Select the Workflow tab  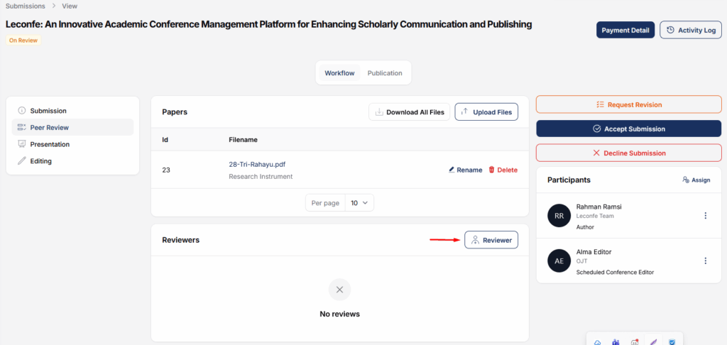[x=339, y=73]
